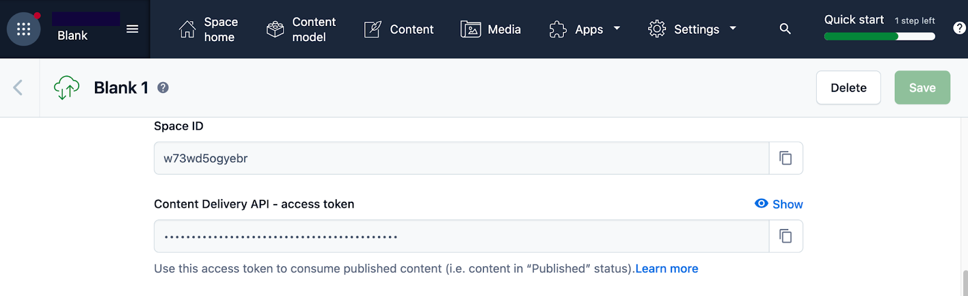Open the help question mark in the top bar
This screenshot has height=296, width=968.
(960, 28)
